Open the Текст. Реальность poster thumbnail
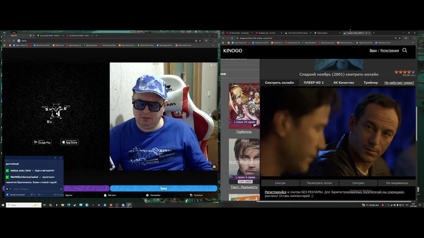This screenshot has height=238, width=424. (244, 161)
